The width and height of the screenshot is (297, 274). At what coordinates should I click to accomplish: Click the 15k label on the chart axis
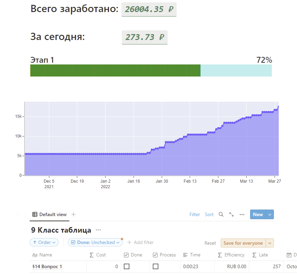(x=18, y=116)
